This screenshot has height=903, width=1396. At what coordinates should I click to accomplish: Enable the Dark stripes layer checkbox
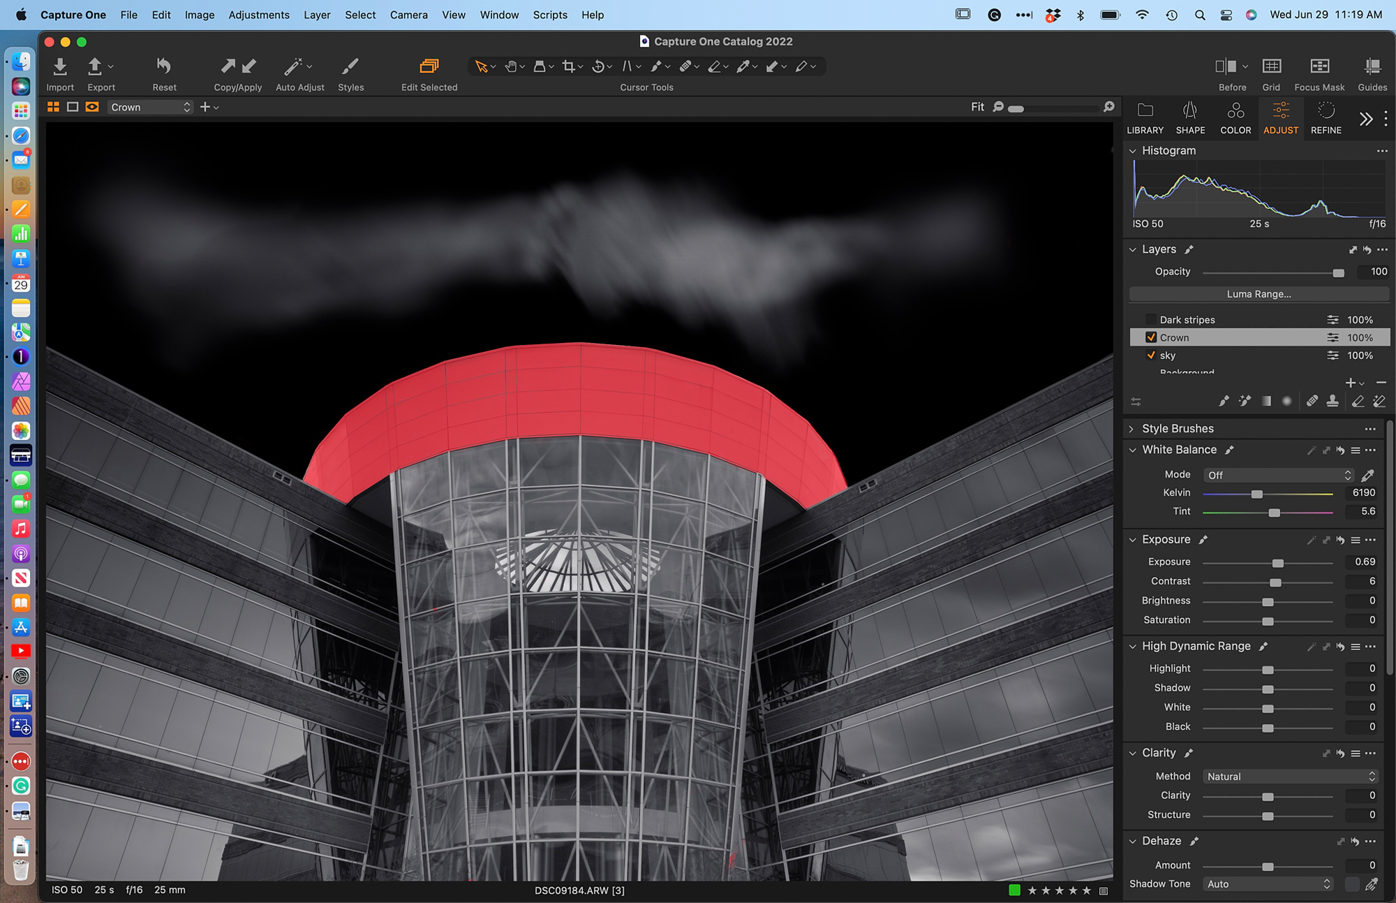coord(1151,320)
